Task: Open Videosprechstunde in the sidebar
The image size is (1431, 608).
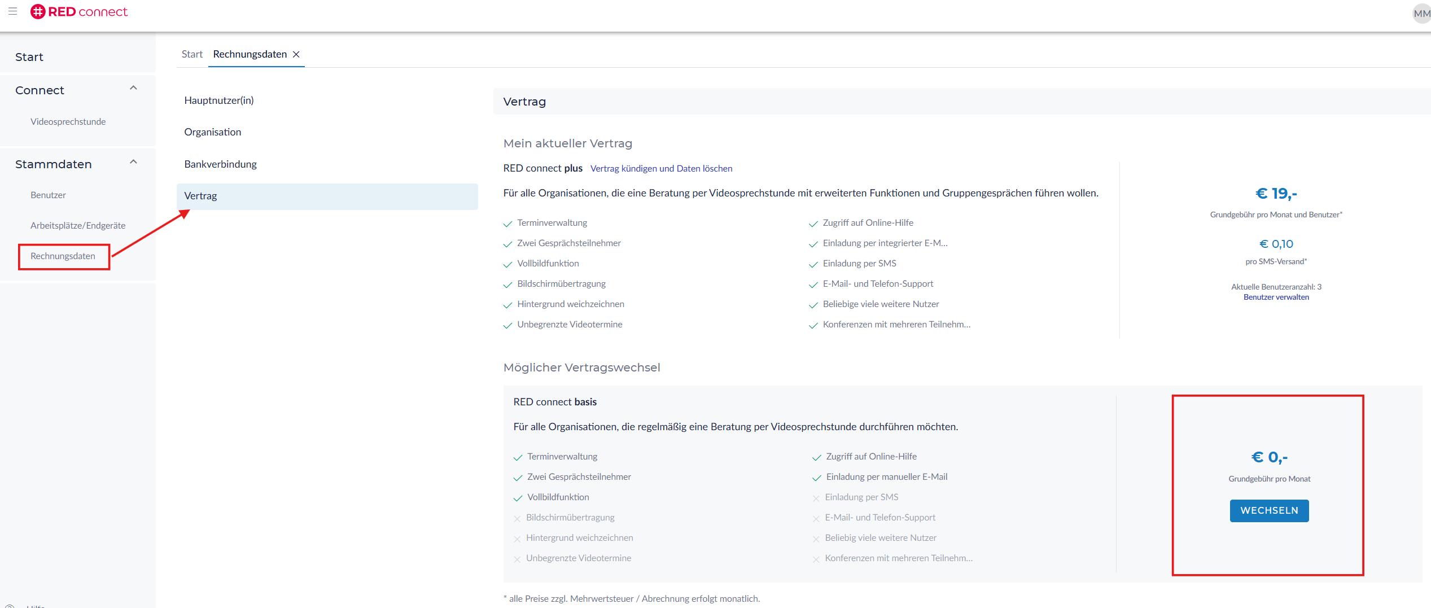Action: 68,122
